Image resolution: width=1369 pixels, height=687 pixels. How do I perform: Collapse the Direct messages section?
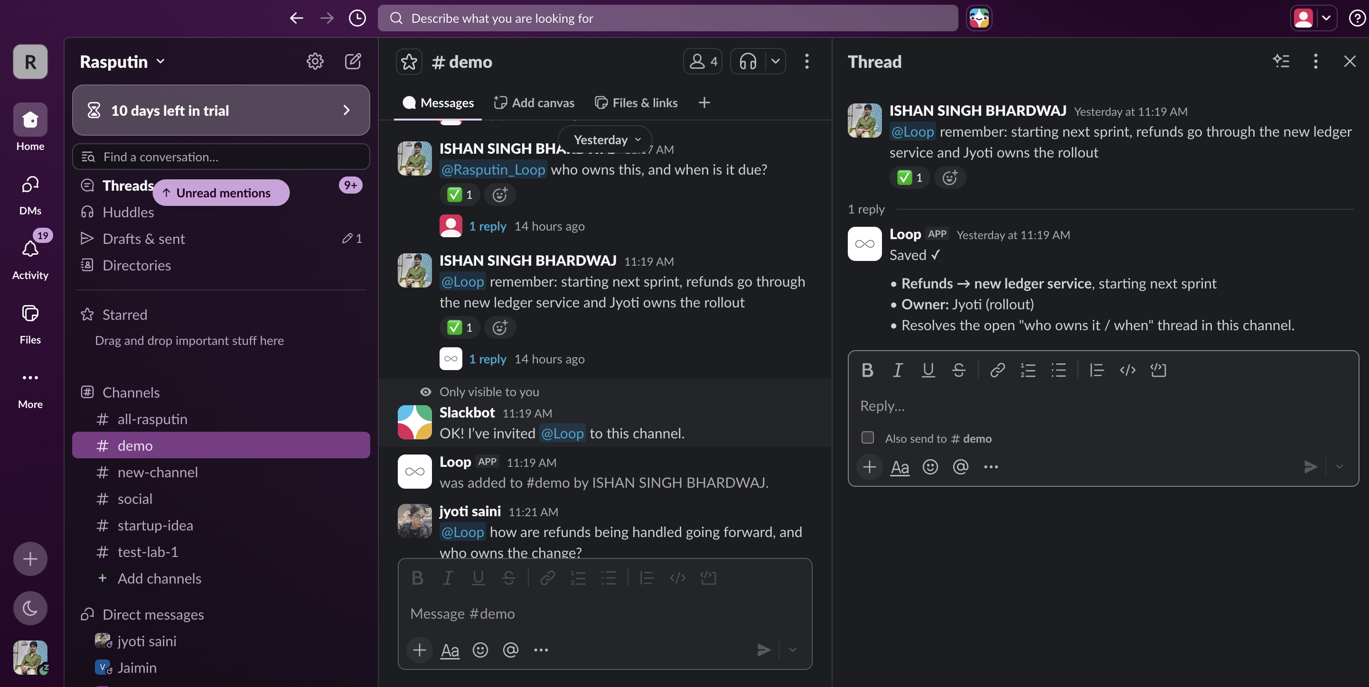(153, 615)
